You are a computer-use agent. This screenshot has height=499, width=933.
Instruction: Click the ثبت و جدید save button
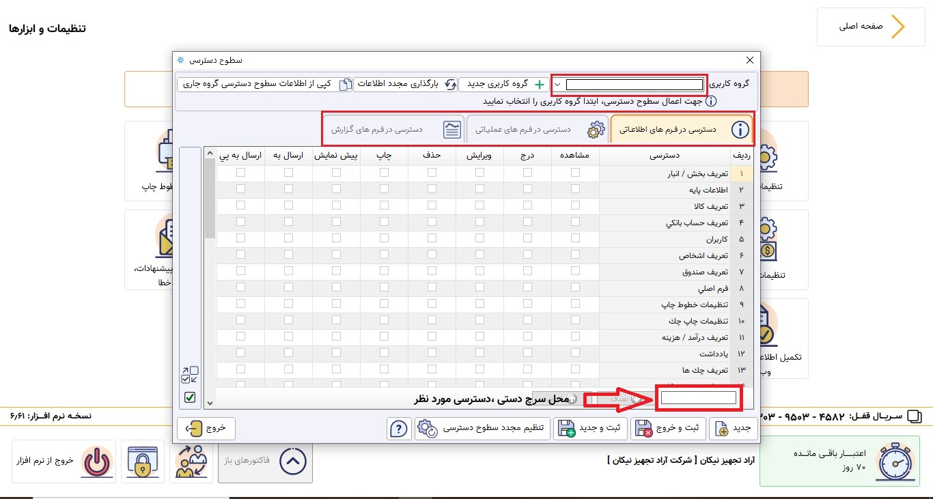(x=589, y=429)
